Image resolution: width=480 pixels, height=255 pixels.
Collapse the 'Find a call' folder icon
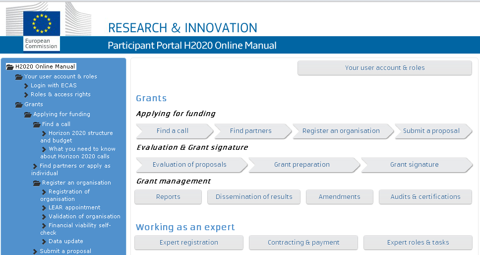coord(37,125)
